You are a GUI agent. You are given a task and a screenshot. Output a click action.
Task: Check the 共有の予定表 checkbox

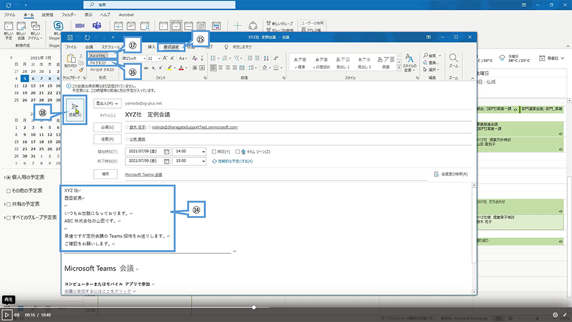point(9,204)
